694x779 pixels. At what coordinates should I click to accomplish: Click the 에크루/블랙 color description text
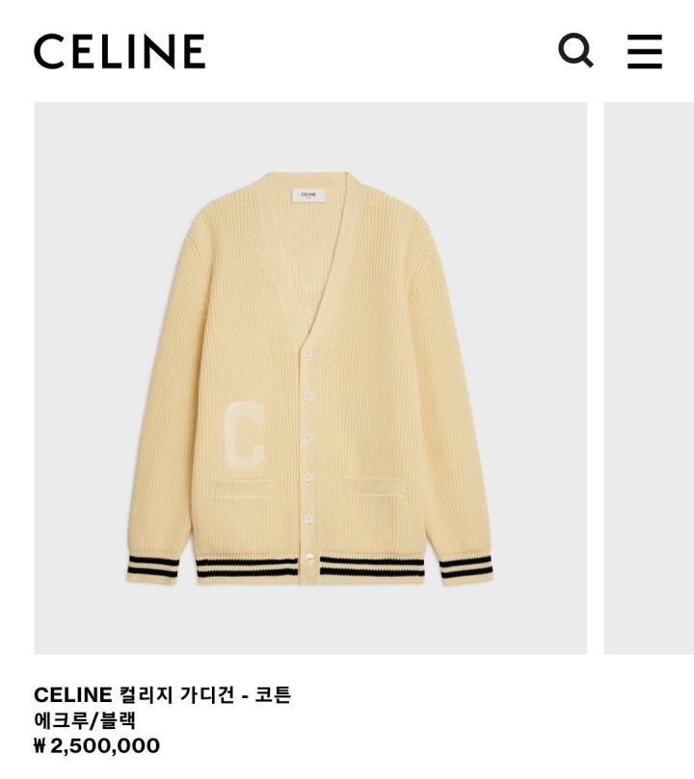85,720
